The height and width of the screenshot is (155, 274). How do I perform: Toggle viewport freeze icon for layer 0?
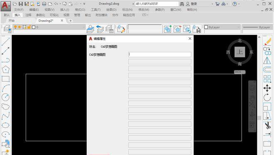(x=24, y=27)
